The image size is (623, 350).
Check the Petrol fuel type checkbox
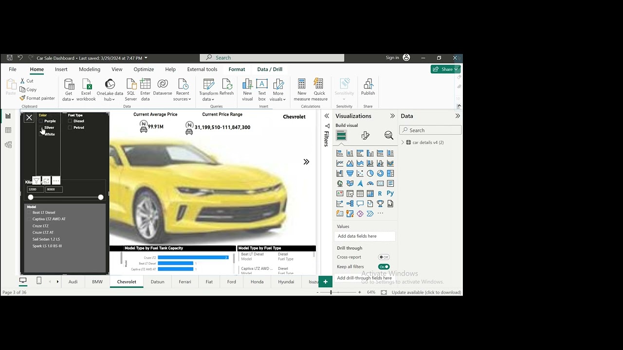coord(70,127)
